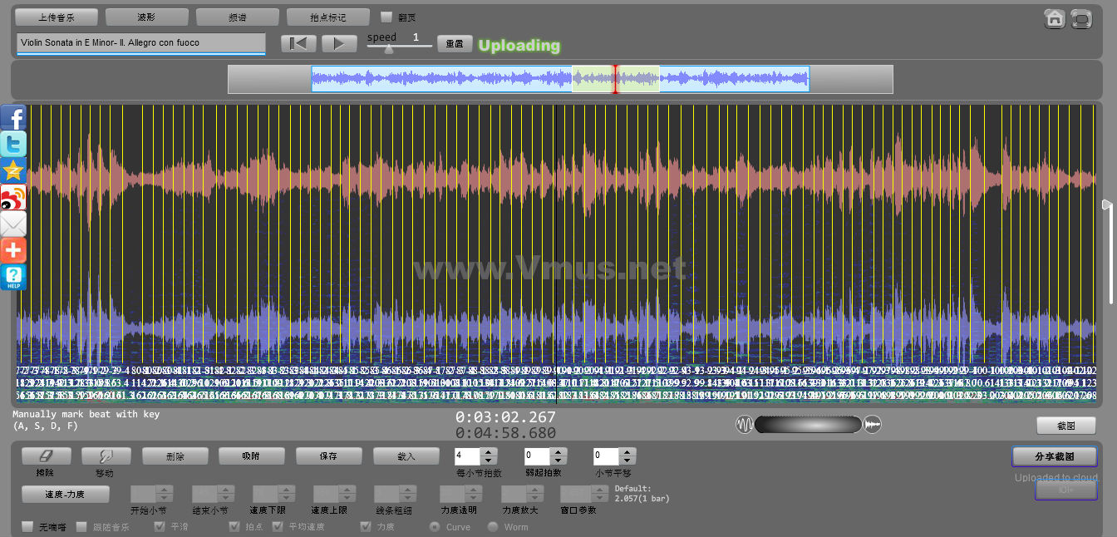Increase the 小节平移 bar shift stepper
Viewport: 1117px width, 537px height.
click(627, 452)
